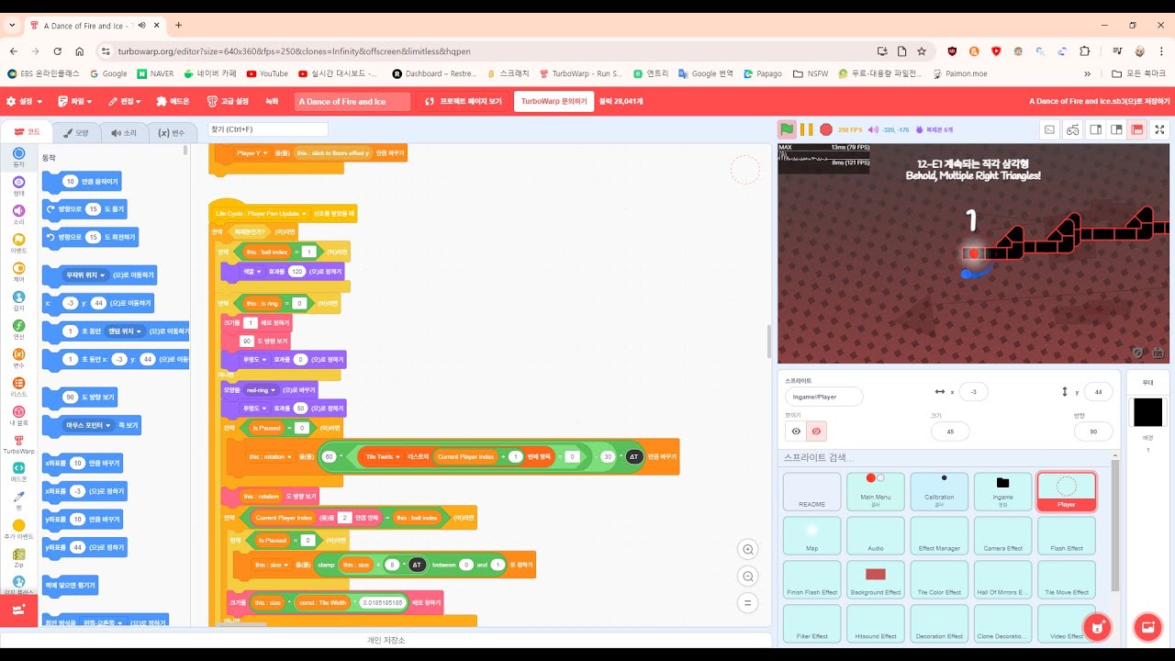The height and width of the screenshot is (661, 1175).
Task: Click the sprite name field Ingame//Player
Action: [x=823, y=397]
